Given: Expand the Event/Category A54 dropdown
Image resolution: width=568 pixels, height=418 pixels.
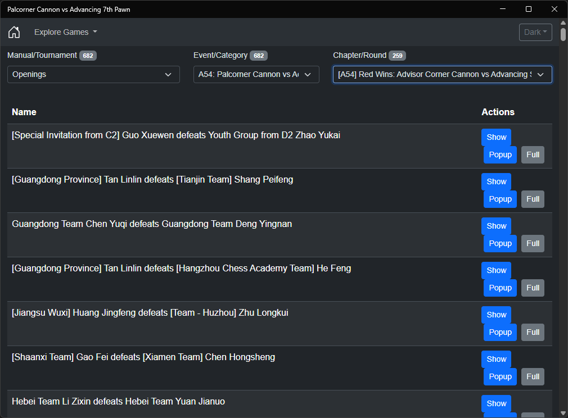Looking at the screenshot, I should [256, 74].
